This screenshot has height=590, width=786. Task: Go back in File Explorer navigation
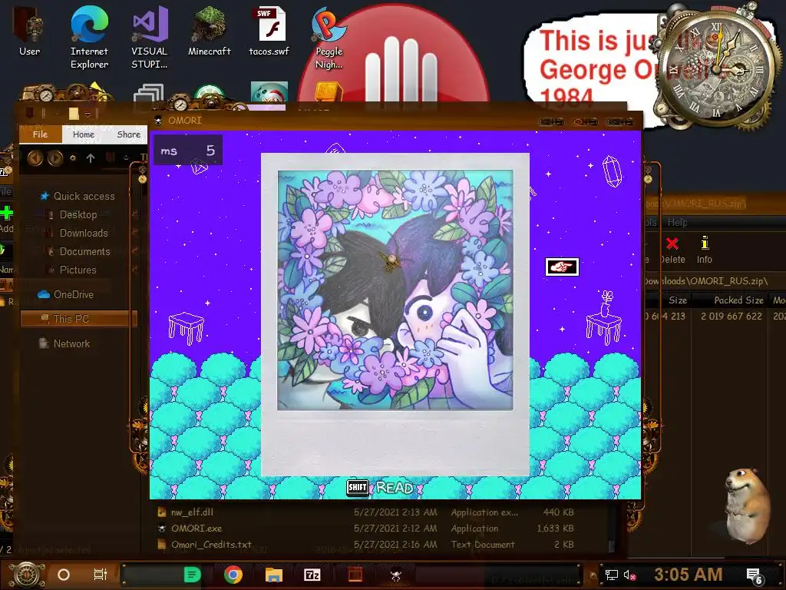(35, 158)
